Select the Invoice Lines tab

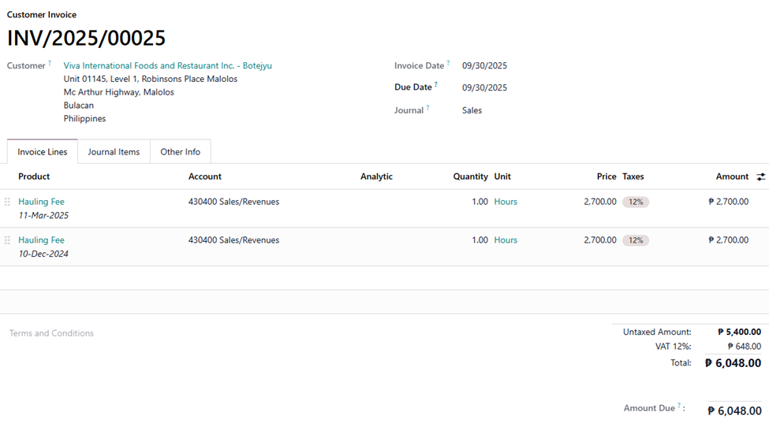tap(43, 152)
